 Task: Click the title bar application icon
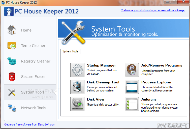pos(3,3)
